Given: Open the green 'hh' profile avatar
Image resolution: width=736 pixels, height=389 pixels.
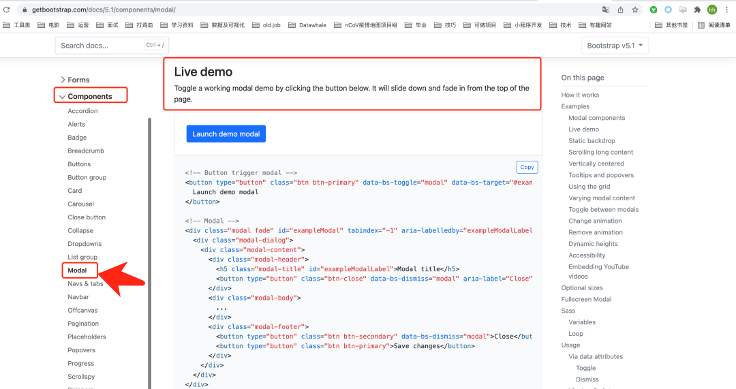Looking at the screenshot, I should pyautogui.click(x=712, y=10).
